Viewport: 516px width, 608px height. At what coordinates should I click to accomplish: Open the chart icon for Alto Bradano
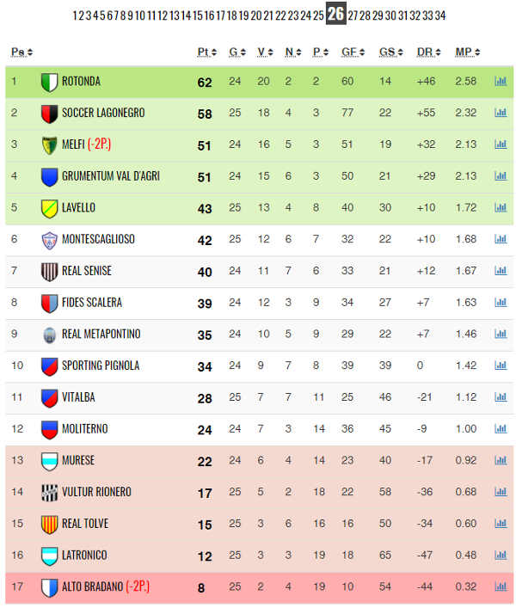pyautogui.click(x=501, y=587)
